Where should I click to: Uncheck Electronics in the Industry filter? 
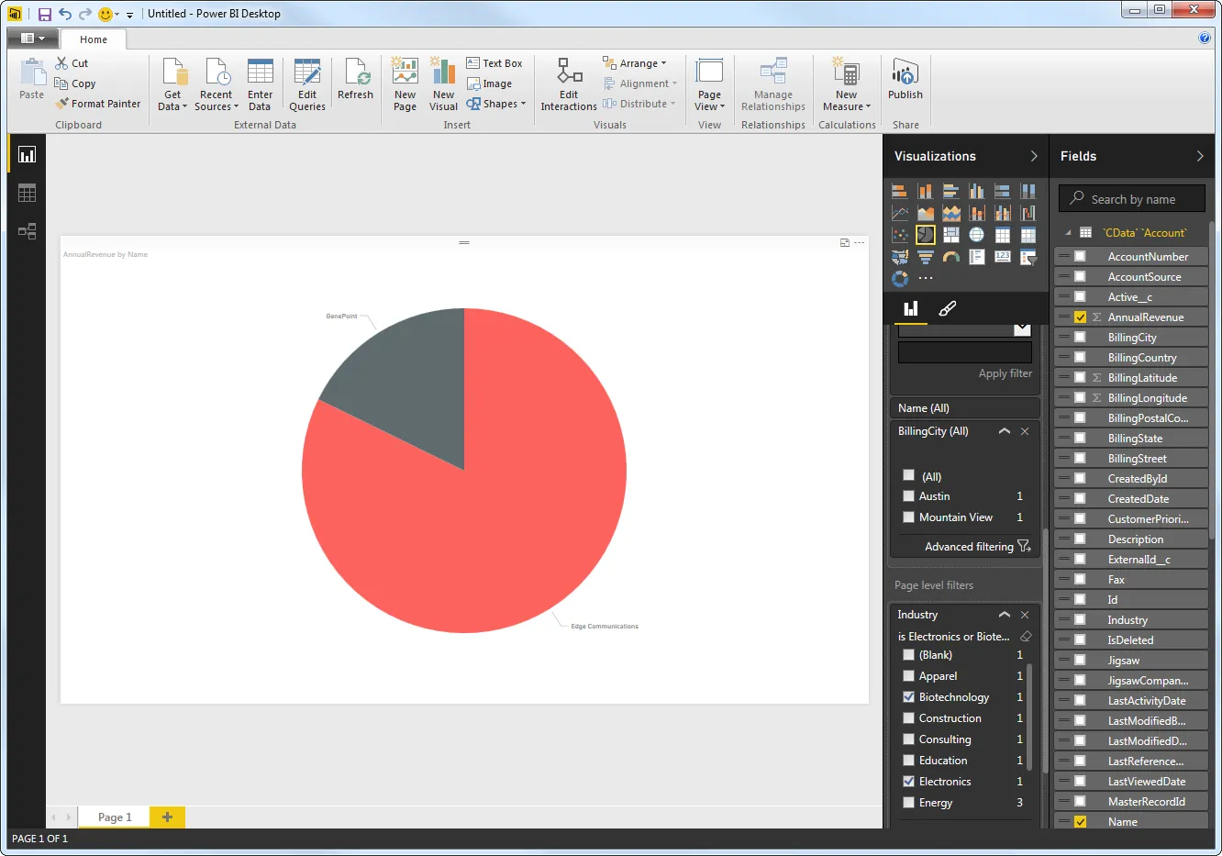pyautogui.click(x=907, y=781)
